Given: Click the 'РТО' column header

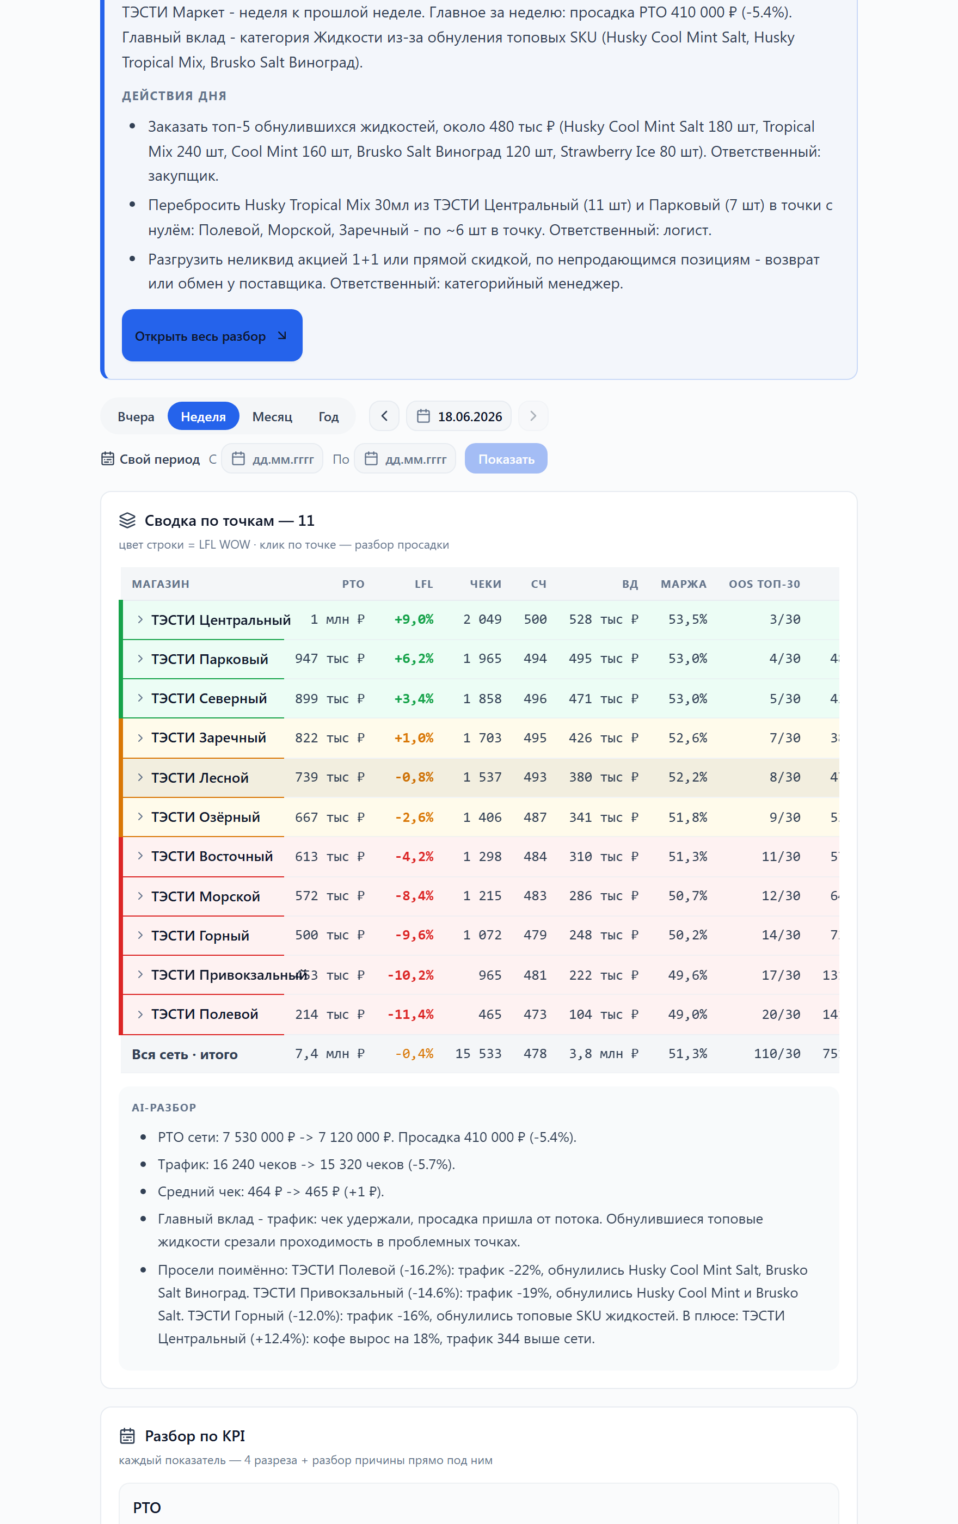Looking at the screenshot, I should click(353, 583).
